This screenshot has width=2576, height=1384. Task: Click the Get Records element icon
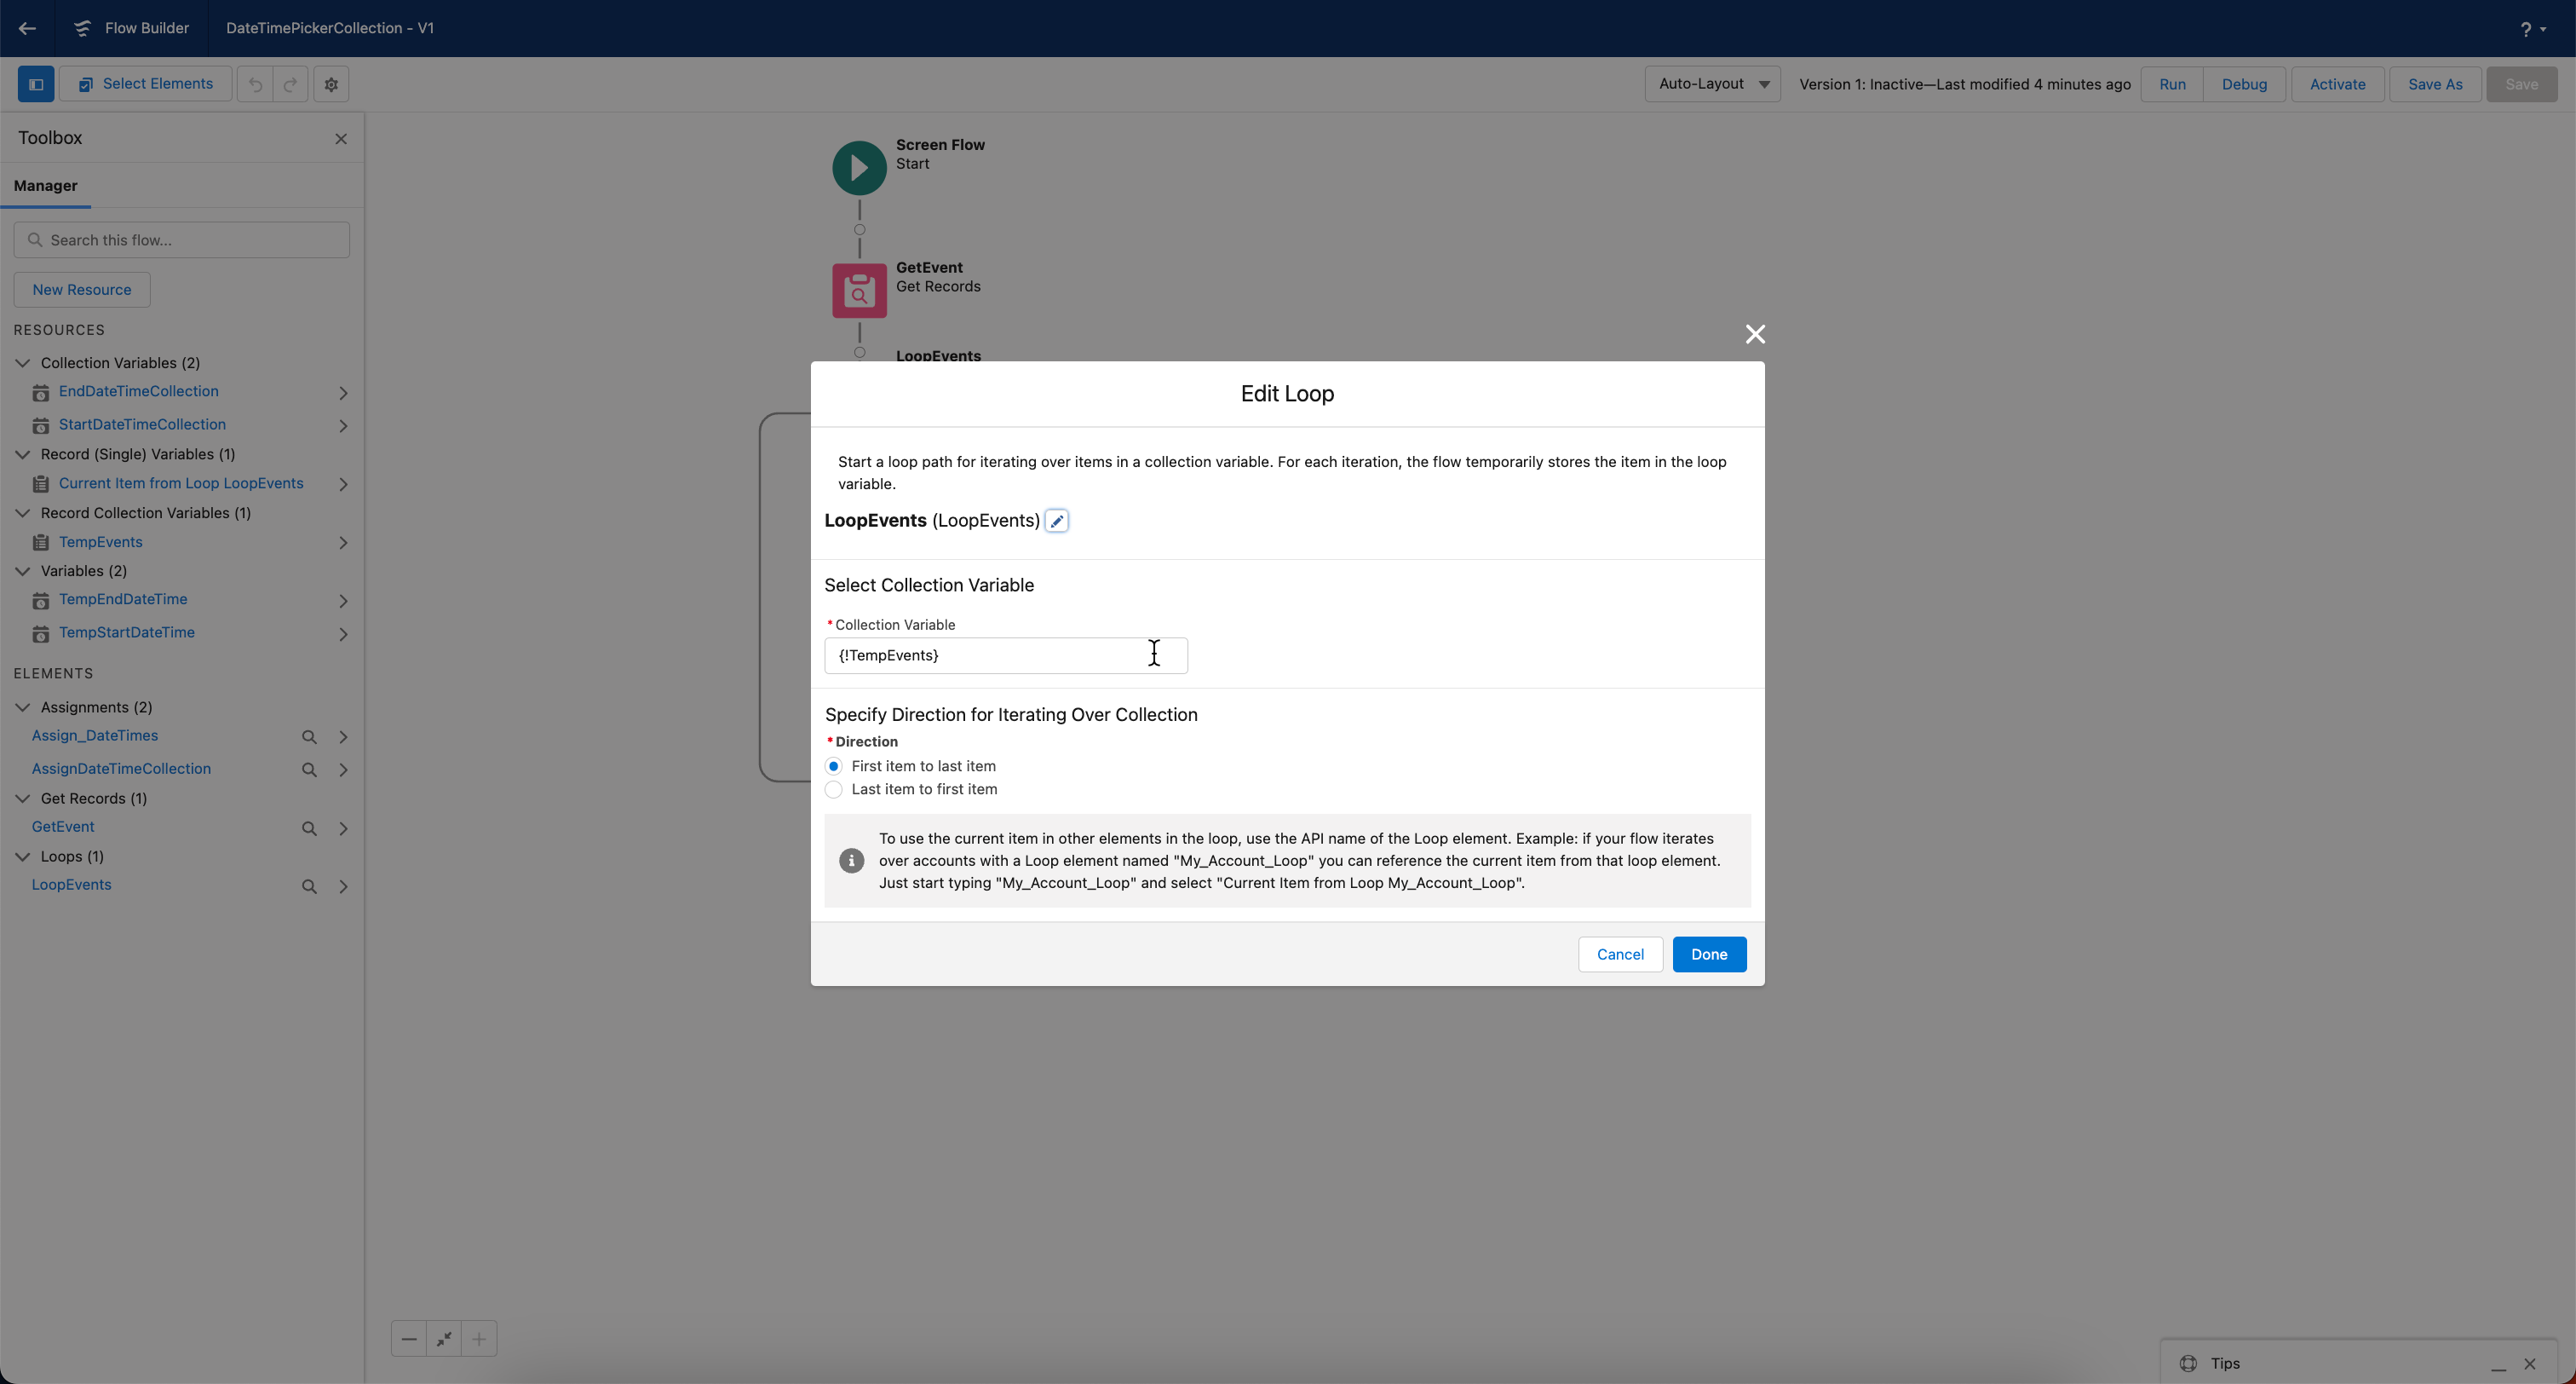pos(859,291)
